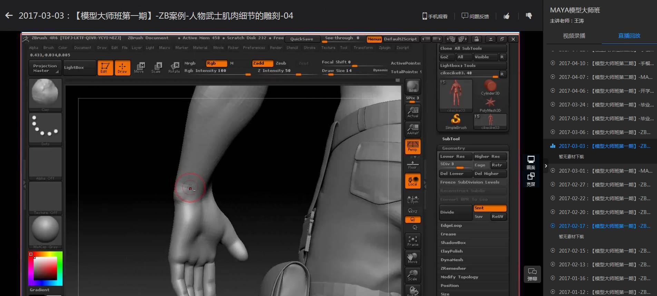Open the Clay brush thumbnail picker
The image size is (657, 296).
(45, 95)
